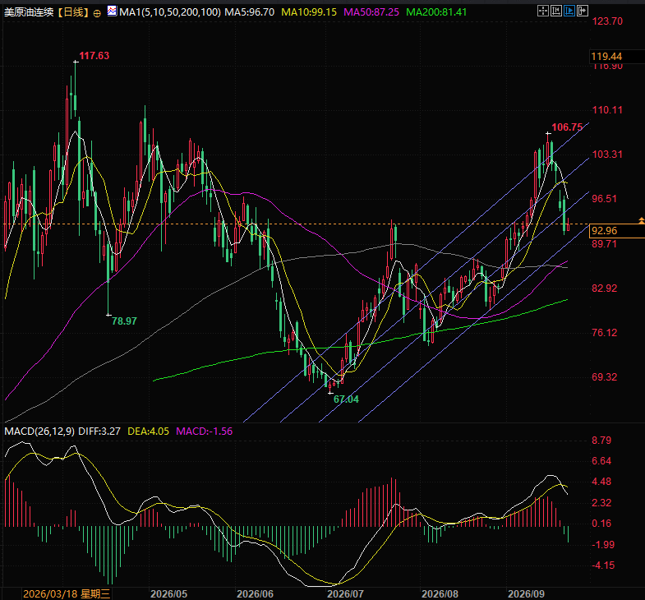Click the 110.11 price axis label
645x600 pixels.
(607, 110)
